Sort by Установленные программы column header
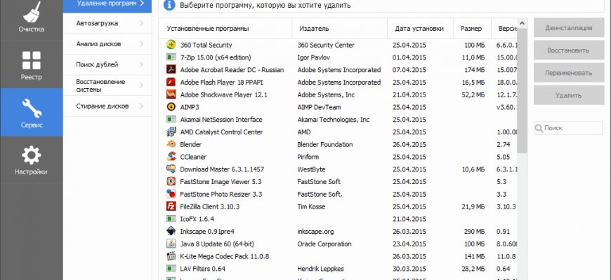This screenshot has width=611, height=280. coord(225,28)
